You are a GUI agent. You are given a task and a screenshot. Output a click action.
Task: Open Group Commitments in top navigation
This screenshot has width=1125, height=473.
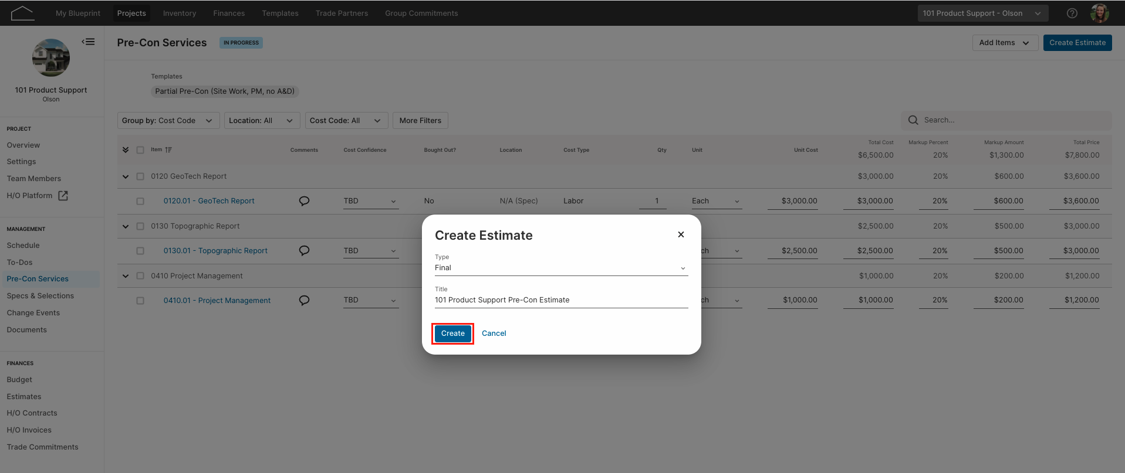421,13
